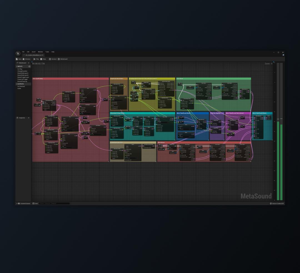300x273 pixels.
Task: Select the Audio output
Action: click(19, 88)
